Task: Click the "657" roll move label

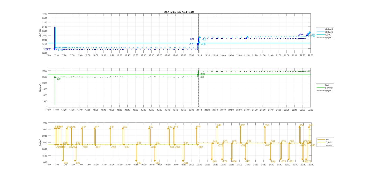Action: [151, 127]
